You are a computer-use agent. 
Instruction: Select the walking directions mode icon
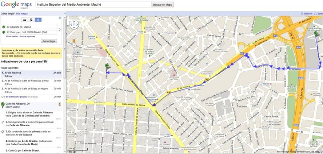click(38, 20)
